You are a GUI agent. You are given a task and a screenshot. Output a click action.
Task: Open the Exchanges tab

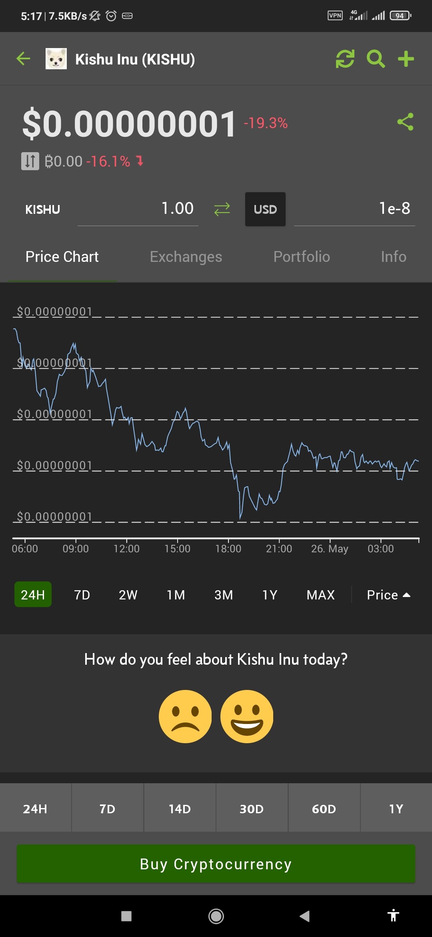pyautogui.click(x=186, y=257)
